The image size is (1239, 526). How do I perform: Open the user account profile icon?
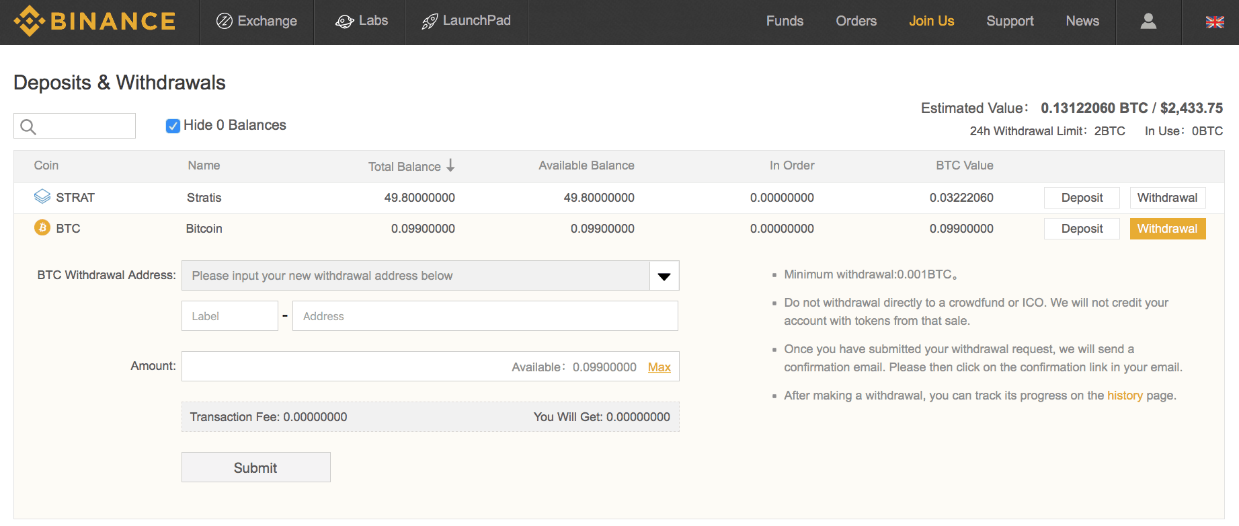pos(1148,22)
